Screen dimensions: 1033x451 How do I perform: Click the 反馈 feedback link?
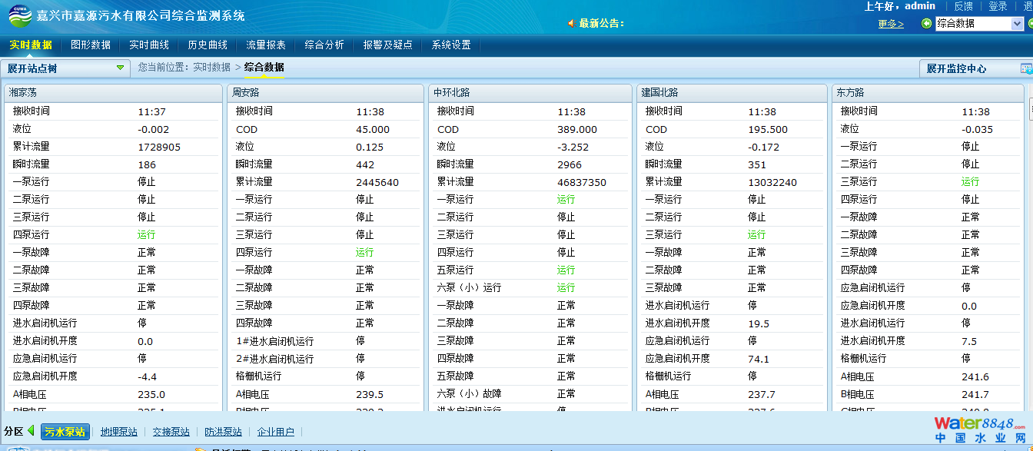pos(963,6)
